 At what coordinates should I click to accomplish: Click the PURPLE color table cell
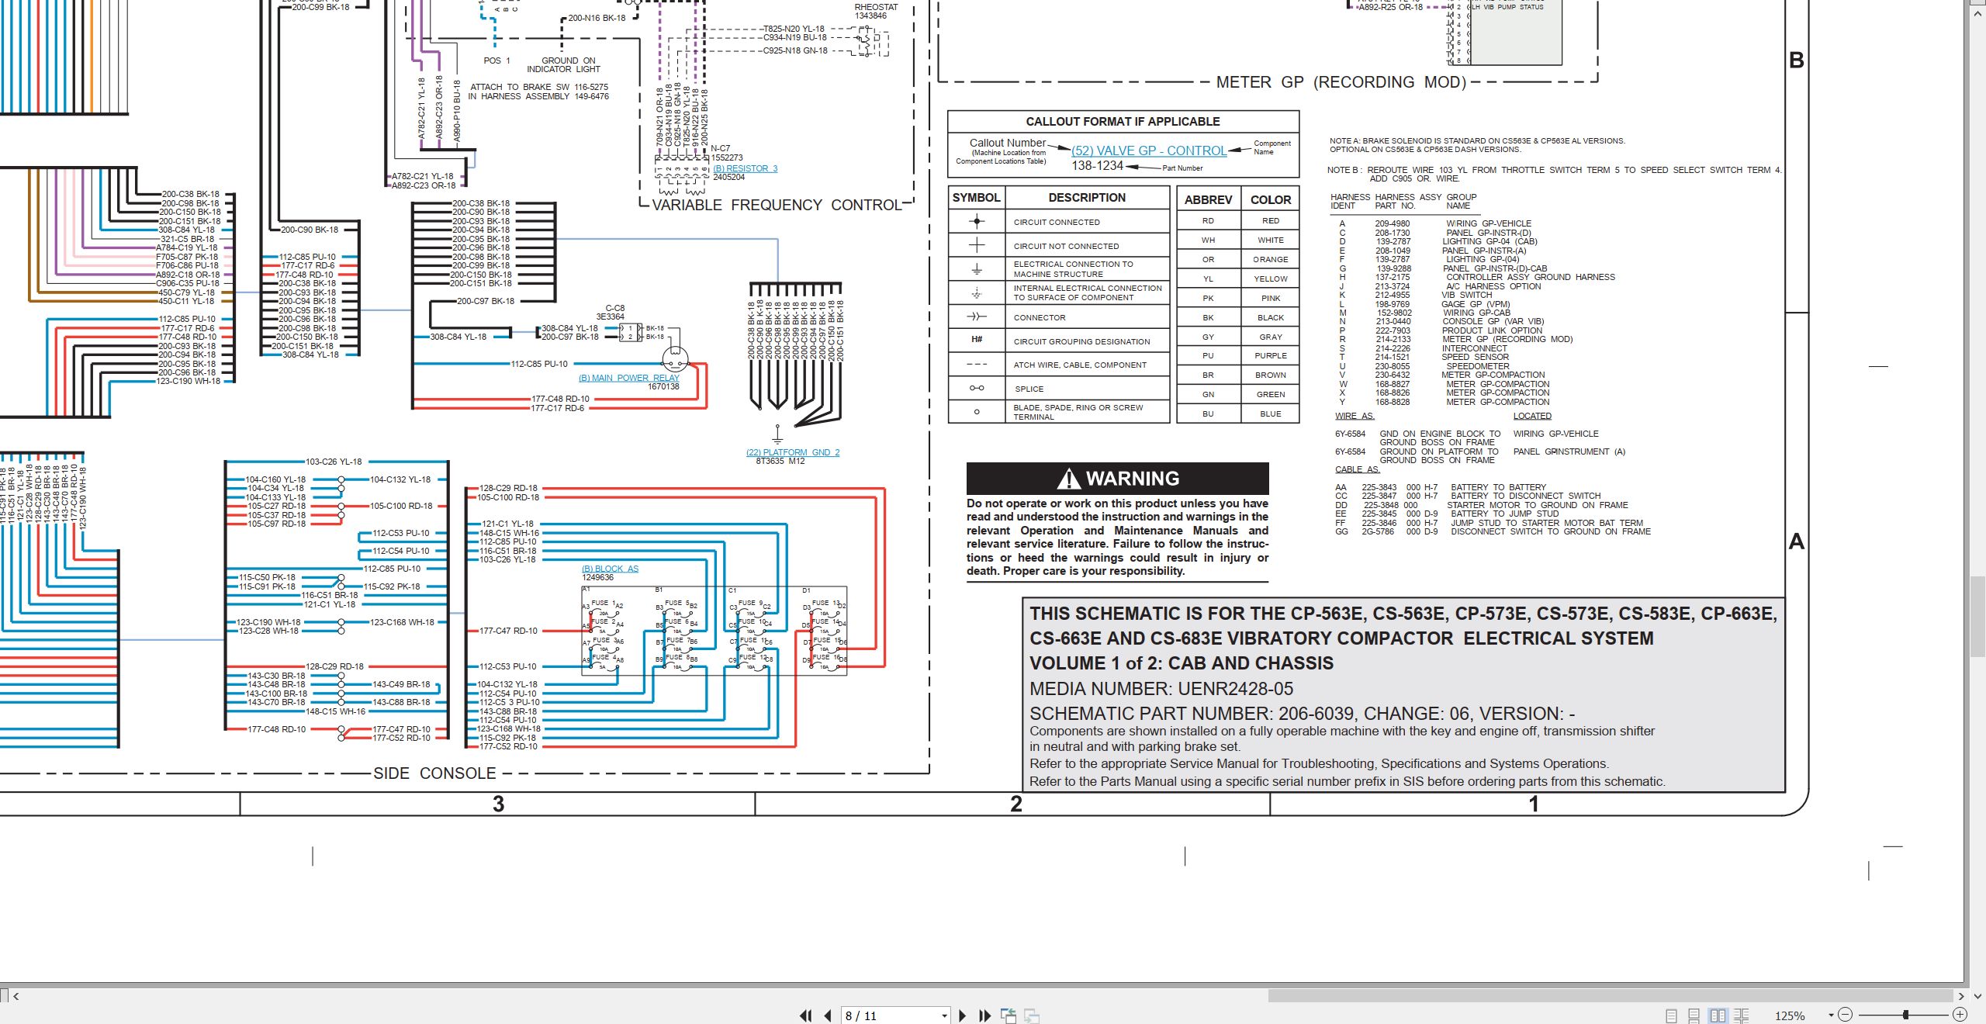click(1271, 355)
